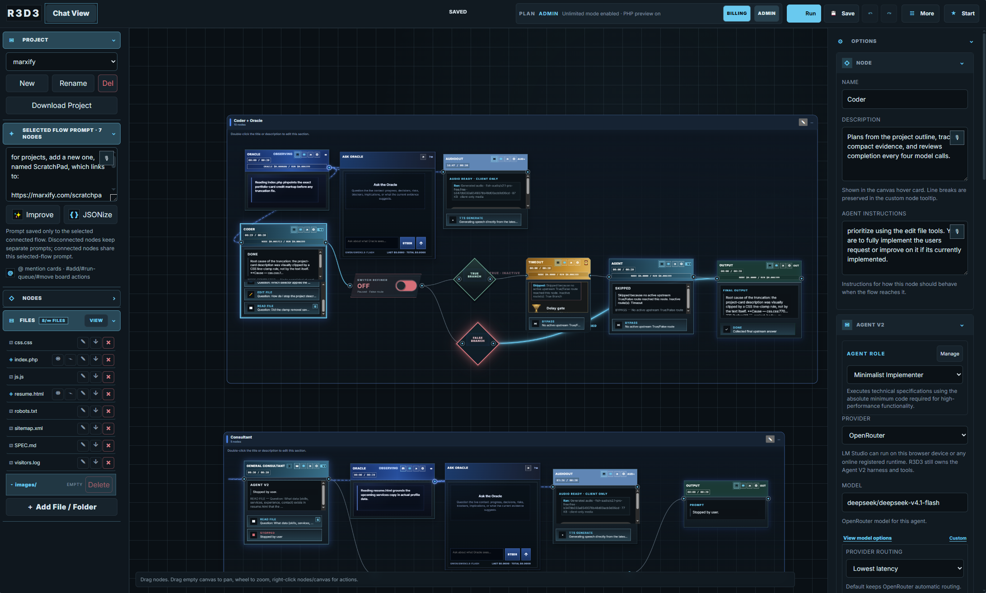The width and height of the screenshot is (986, 593).
Task: Collapse the PROJECT panel section
Action: click(x=61, y=40)
